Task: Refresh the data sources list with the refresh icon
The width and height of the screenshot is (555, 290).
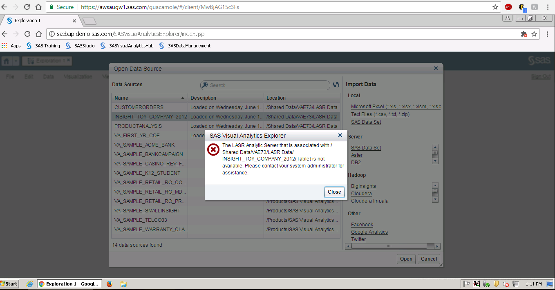Action: pyautogui.click(x=336, y=85)
